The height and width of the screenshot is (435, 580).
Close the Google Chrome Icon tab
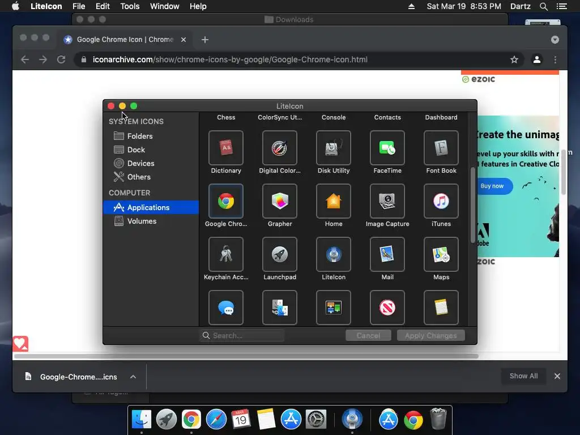184,40
